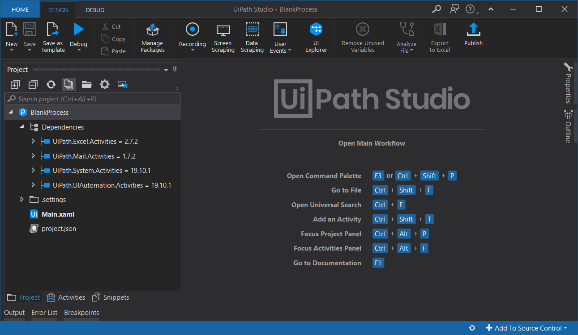Open the Recording dropdown

pos(193,50)
